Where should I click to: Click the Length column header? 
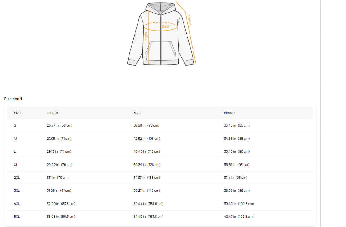click(52, 113)
